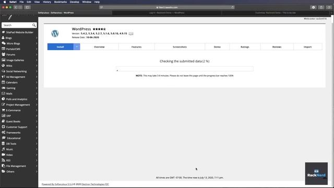Switch to the Overview tab
This screenshot has width=334, height=188.
[99, 46]
